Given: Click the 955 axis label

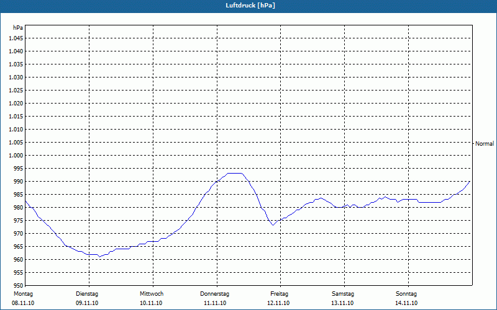Looking at the screenshot, I should [19, 273].
